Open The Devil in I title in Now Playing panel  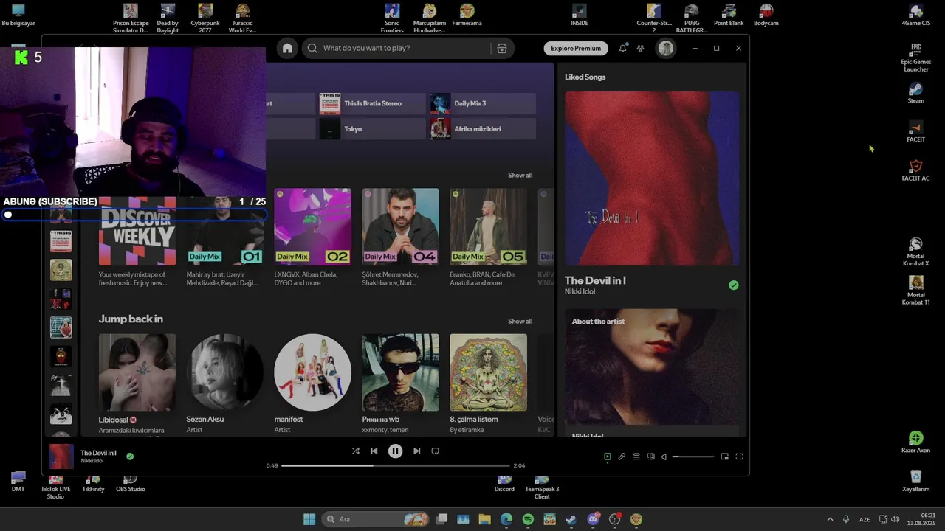pyautogui.click(x=595, y=280)
